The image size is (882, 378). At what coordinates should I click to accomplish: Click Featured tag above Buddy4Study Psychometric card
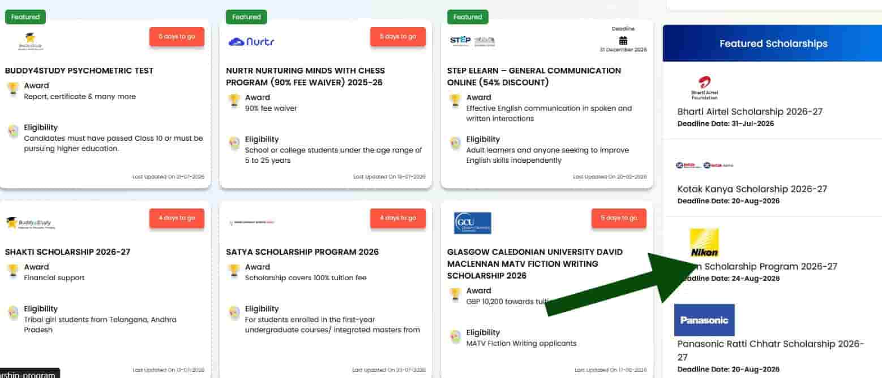25,17
